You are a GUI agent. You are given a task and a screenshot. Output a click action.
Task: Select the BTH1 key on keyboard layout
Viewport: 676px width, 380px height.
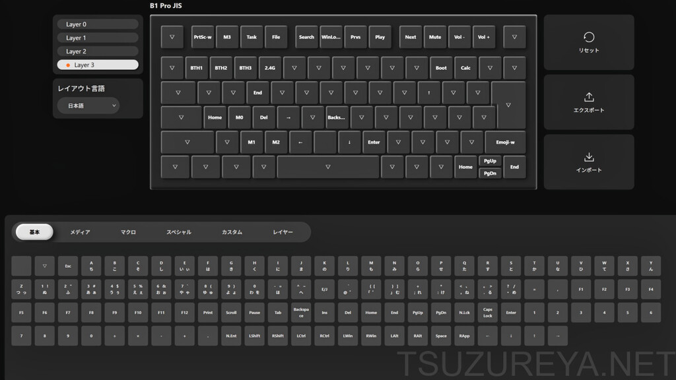pyautogui.click(x=197, y=68)
